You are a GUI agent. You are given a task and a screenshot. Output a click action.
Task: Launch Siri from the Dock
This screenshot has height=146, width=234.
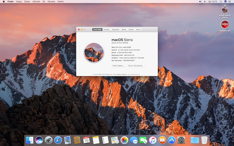pos(39,140)
